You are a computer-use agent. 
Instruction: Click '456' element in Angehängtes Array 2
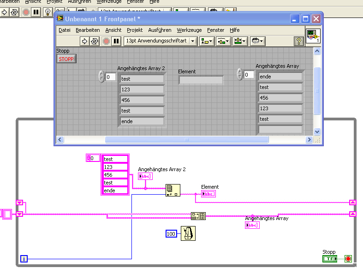coord(142,100)
